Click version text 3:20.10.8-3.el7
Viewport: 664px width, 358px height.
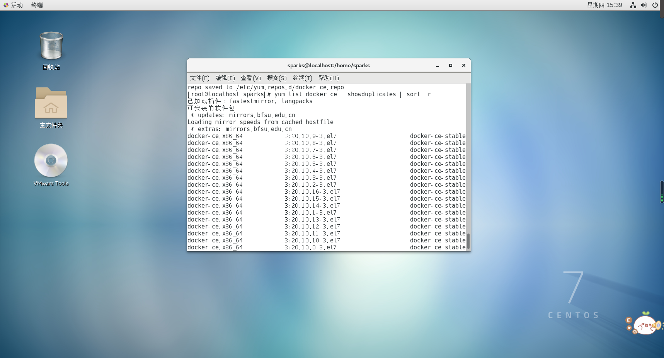coord(310,143)
